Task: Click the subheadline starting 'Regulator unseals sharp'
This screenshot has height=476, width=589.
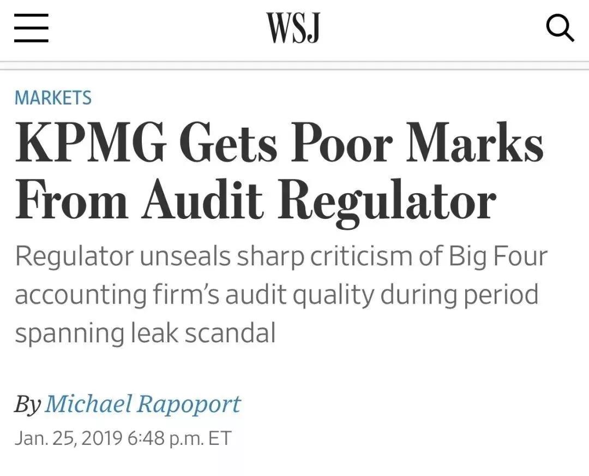Action: [281, 294]
